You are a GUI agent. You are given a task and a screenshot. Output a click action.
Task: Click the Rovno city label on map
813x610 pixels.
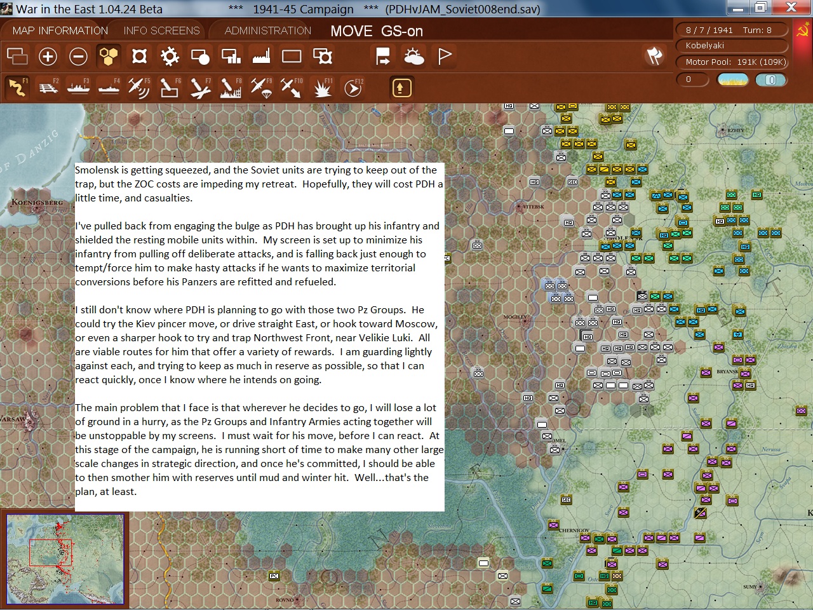(285, 600)
